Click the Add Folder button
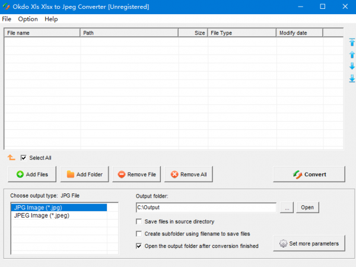Screen dimensions: 356x267 click(x=84, y=174)
